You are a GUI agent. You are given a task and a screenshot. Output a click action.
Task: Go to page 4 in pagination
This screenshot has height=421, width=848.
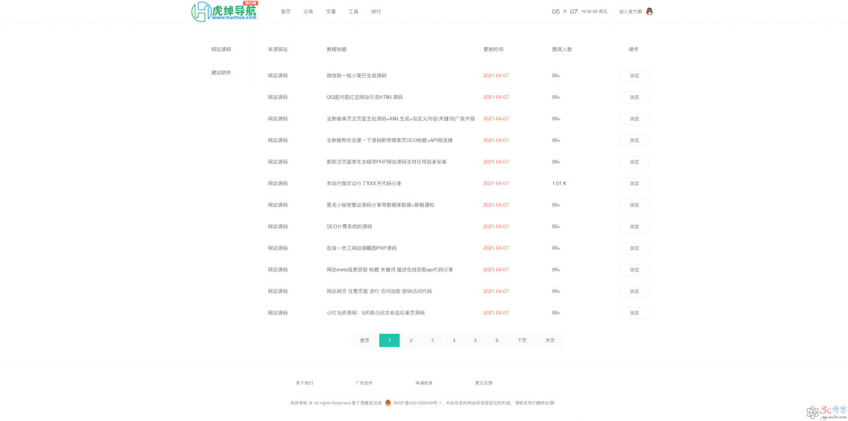454,341
